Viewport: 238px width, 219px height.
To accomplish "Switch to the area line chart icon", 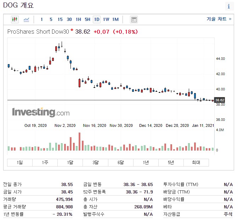I will 26,19.
